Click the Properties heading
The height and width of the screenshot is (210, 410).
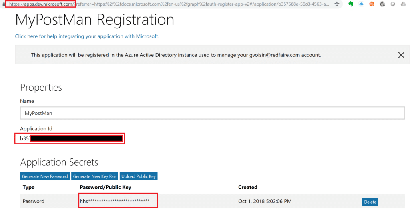click(41, 88)
